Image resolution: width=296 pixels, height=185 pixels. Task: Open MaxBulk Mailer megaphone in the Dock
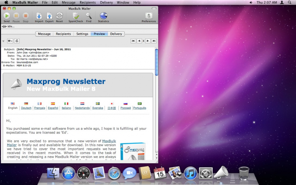221,172
